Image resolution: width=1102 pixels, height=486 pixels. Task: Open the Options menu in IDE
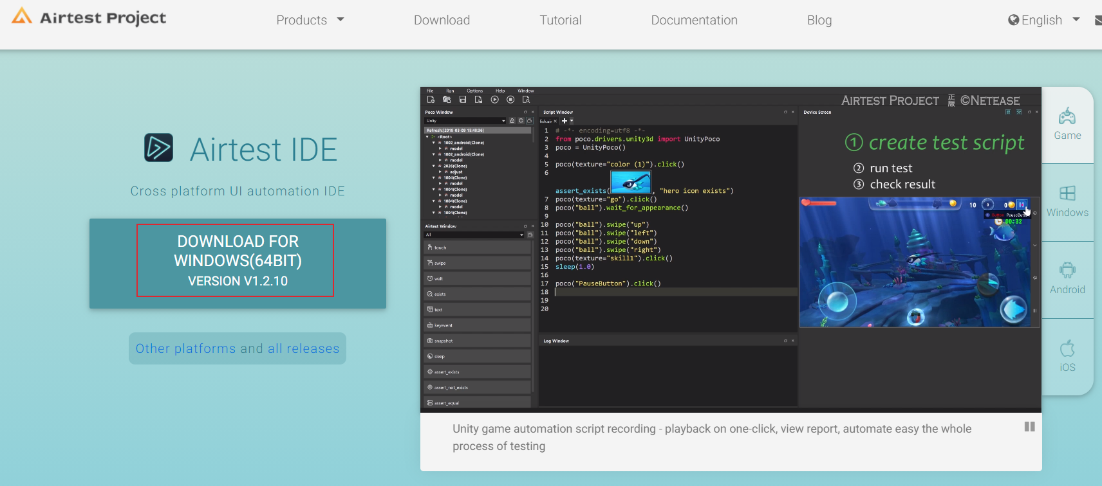pyautogui.click(x=475, y=91)
